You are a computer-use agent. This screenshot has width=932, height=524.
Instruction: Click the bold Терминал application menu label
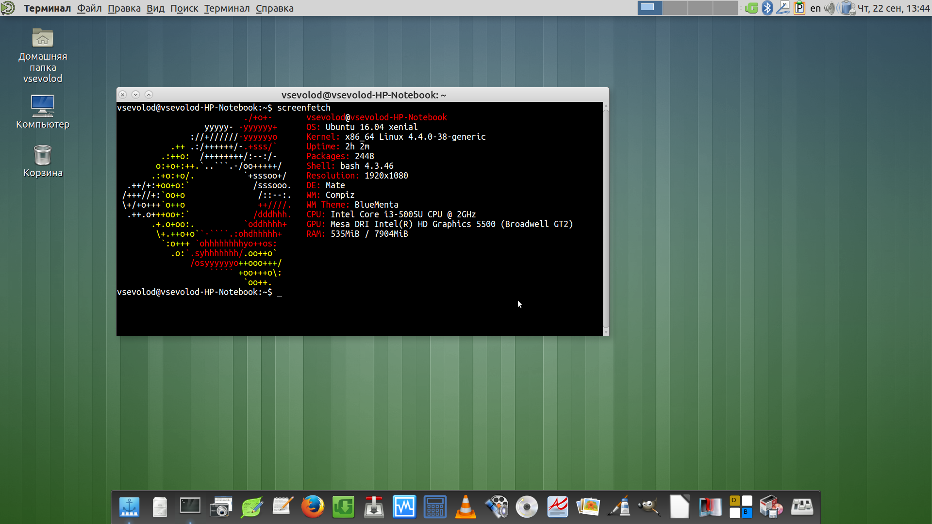[47, 8]
